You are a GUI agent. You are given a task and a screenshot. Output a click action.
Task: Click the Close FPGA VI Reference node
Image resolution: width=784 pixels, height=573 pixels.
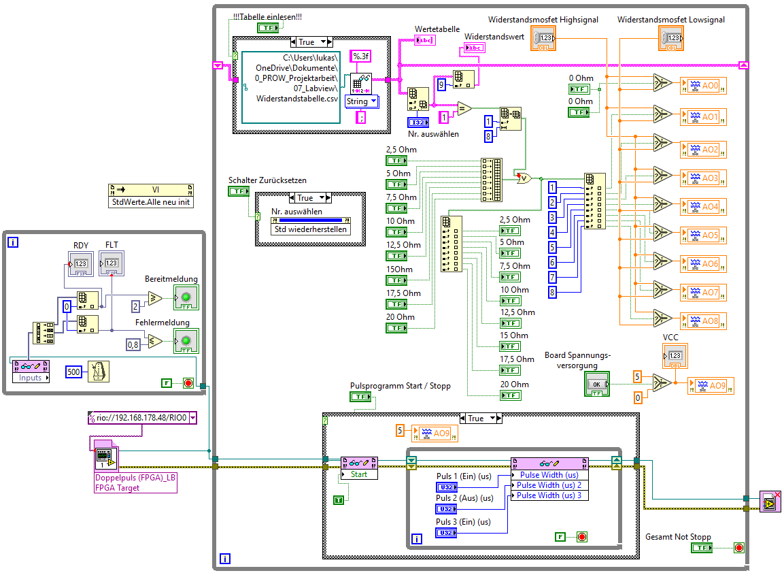pyautogui.click(x=770, y=502)
